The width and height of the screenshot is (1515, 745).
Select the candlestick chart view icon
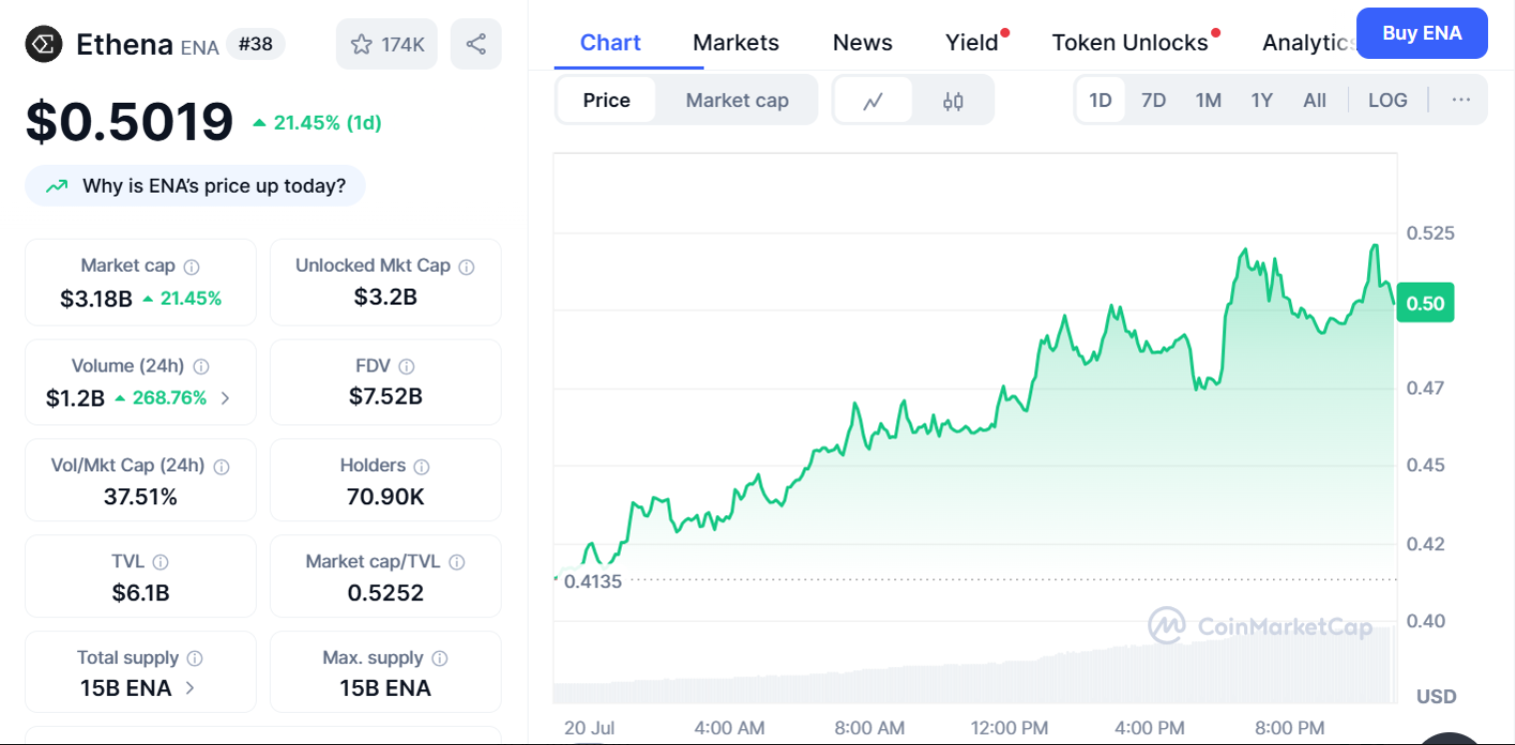pos(953,100)
